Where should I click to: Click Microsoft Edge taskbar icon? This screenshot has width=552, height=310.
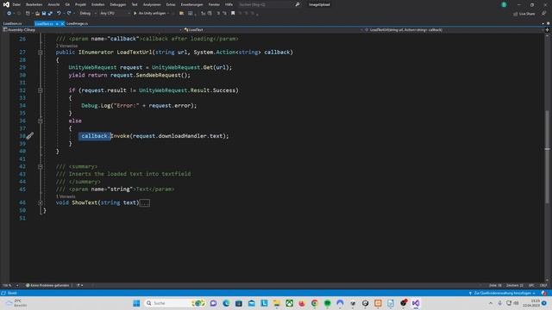point(226,303)
